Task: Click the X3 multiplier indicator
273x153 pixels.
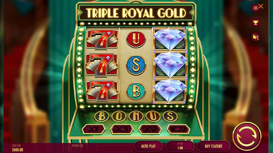Action: [122, 129]
